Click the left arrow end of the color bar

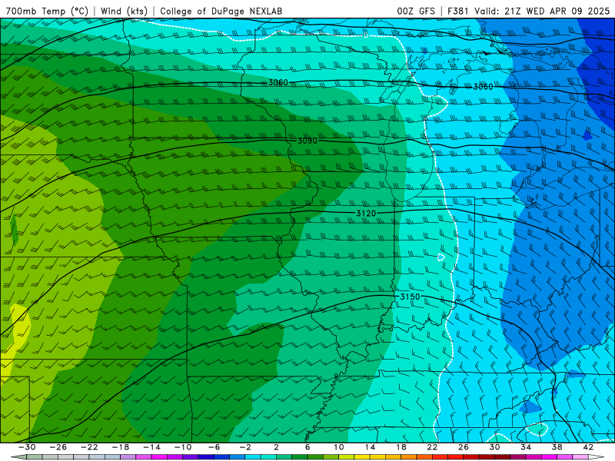[x=18, y=457]
